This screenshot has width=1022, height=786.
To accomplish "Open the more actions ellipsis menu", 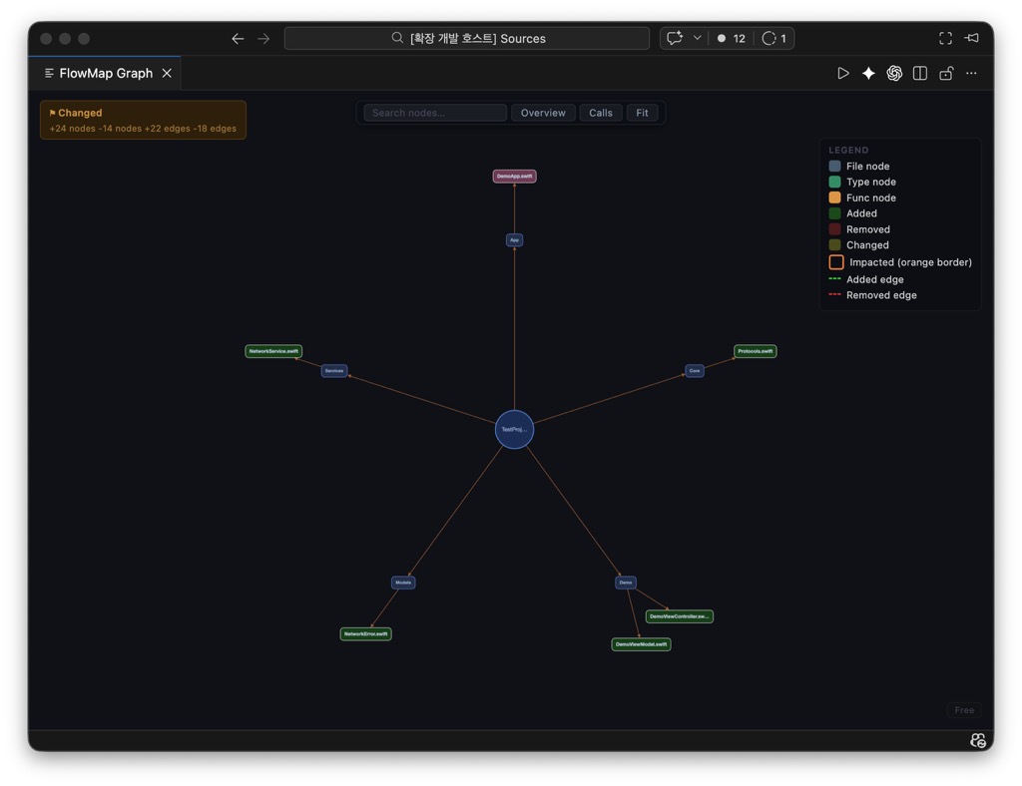I will point(971,73).
